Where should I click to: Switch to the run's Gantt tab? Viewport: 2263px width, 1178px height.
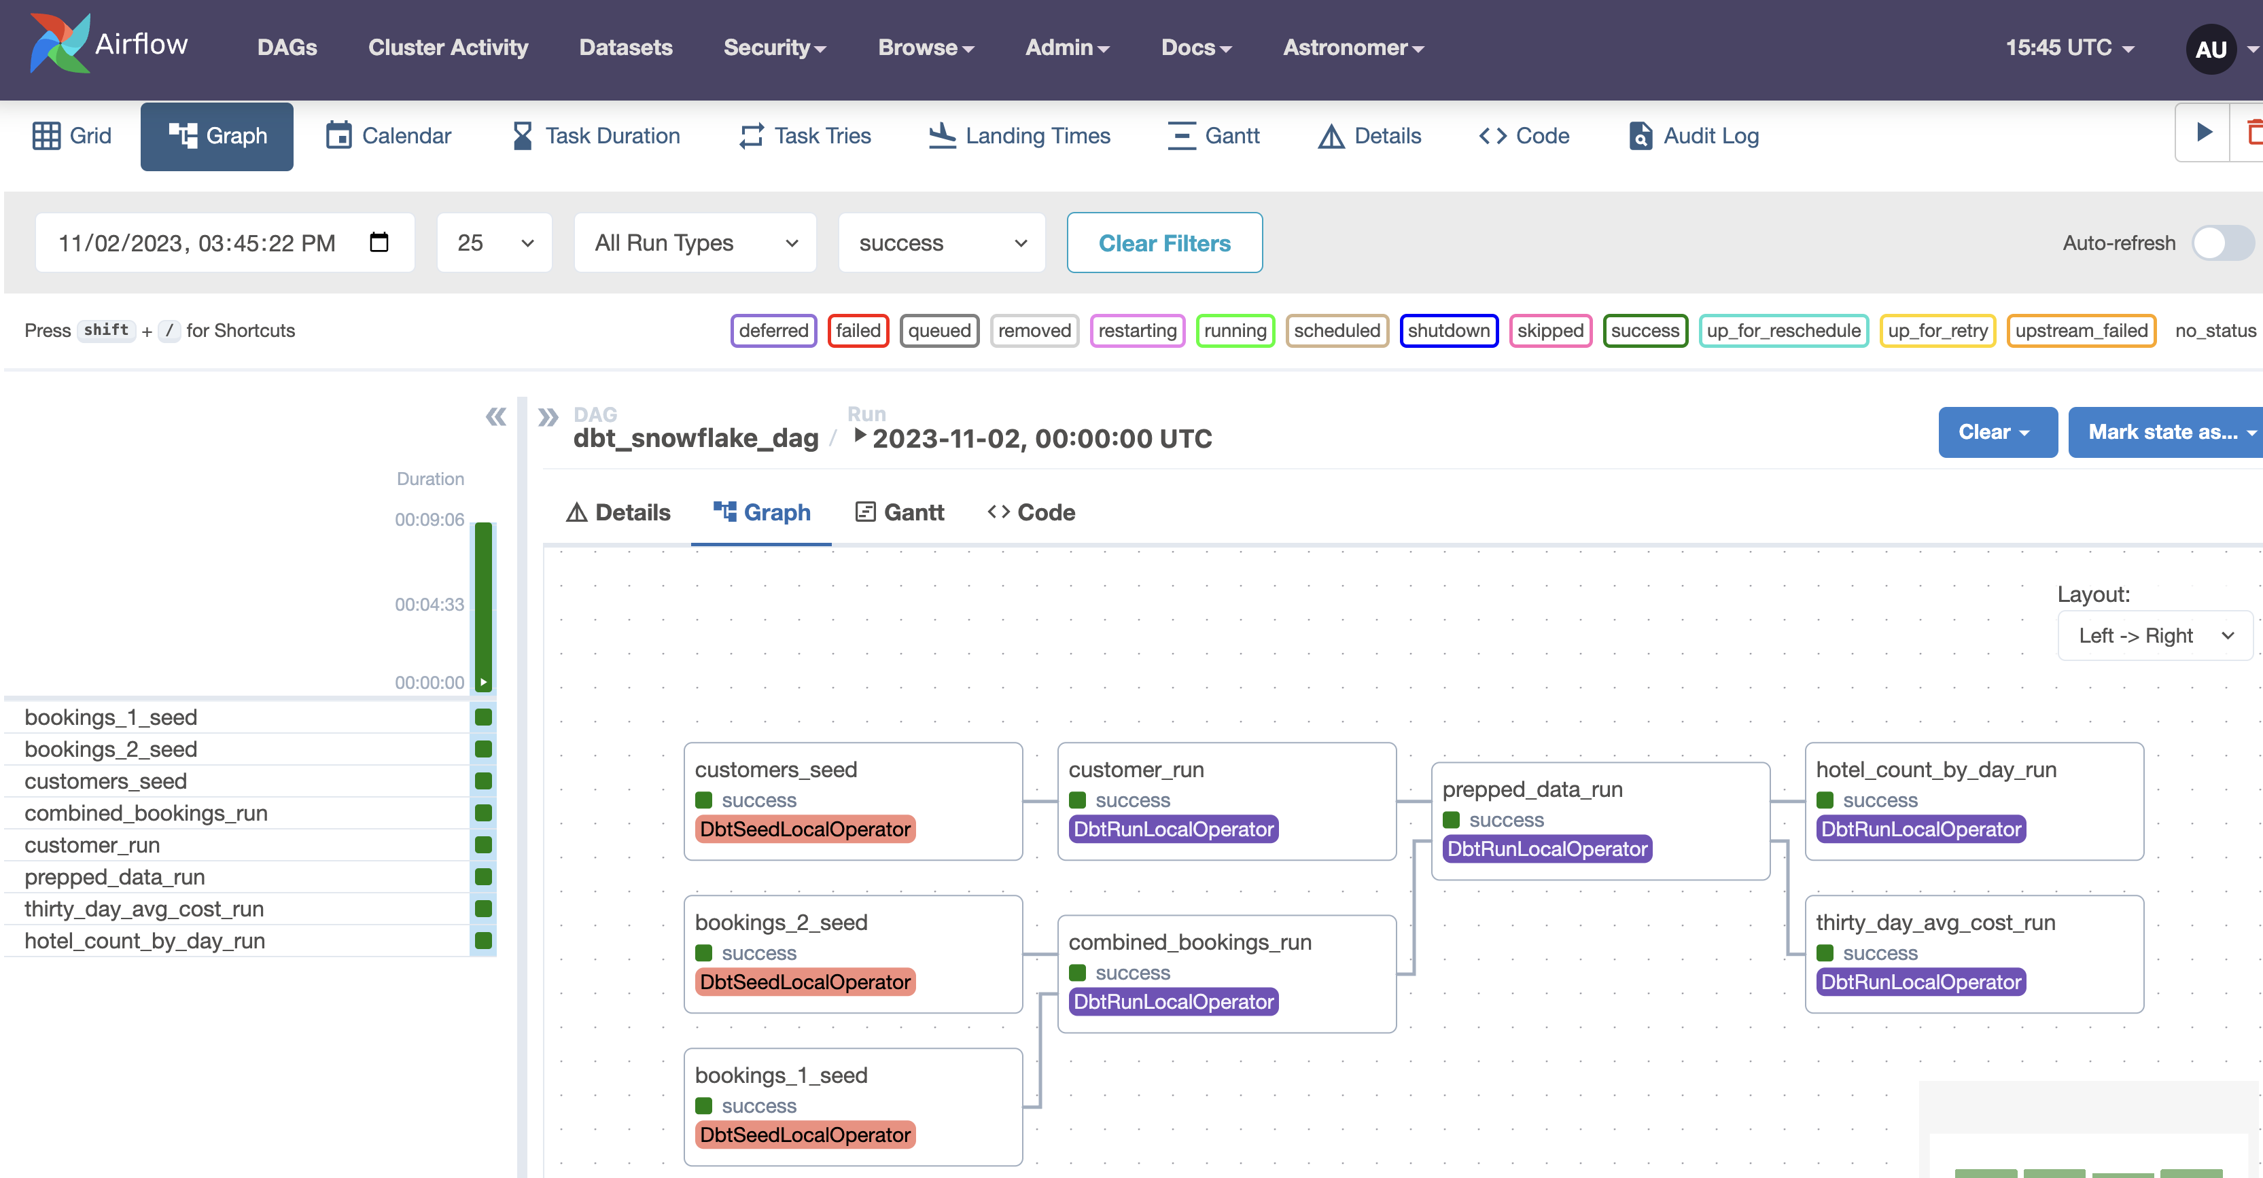click(900, 512)
